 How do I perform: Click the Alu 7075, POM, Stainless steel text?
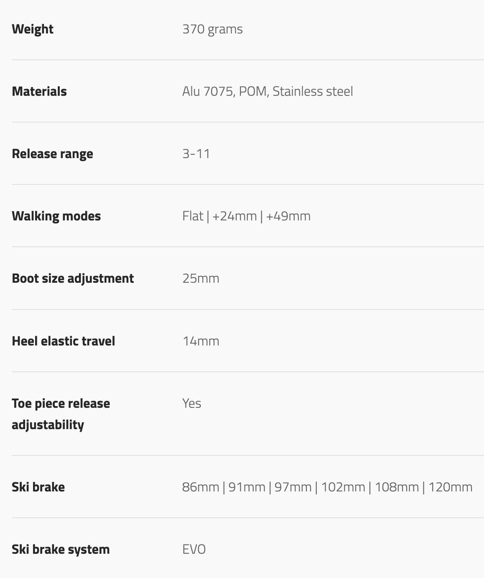(267, 92)
